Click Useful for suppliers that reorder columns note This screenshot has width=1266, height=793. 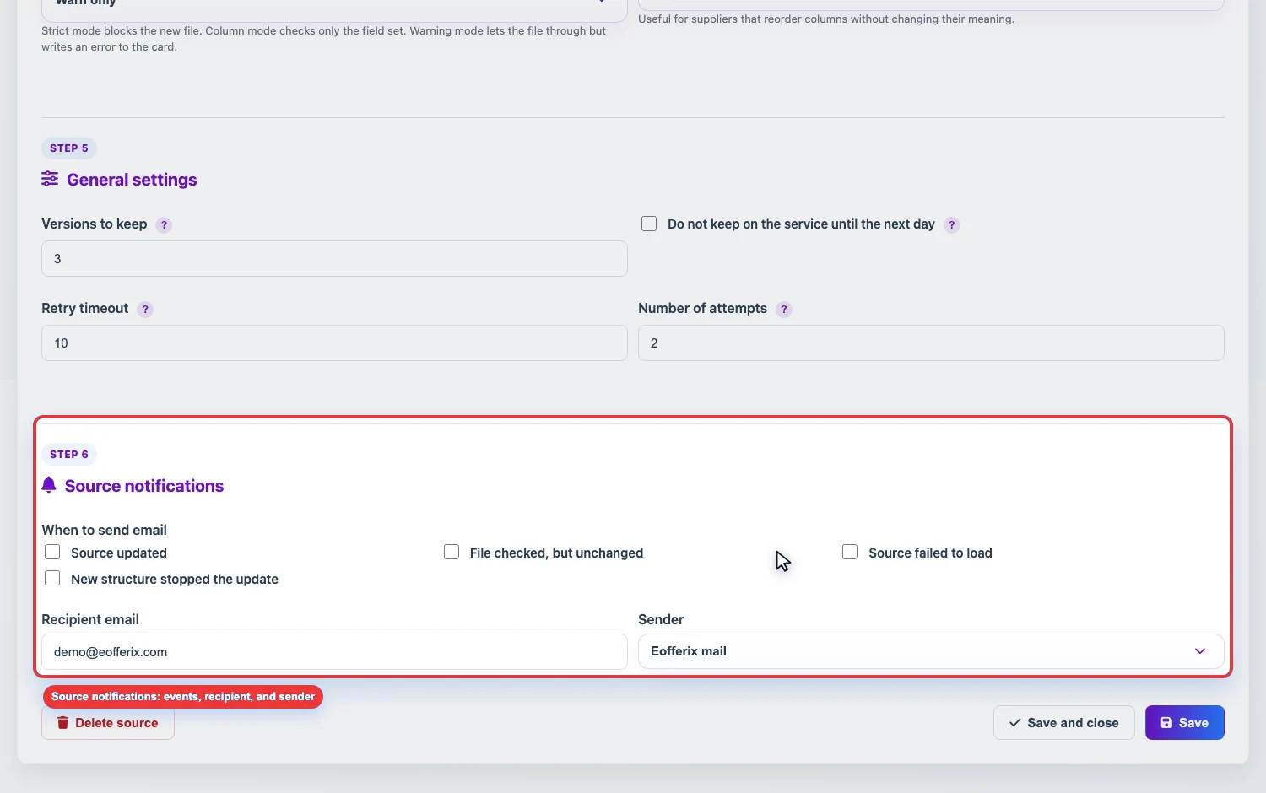click(x=826, y=19)
